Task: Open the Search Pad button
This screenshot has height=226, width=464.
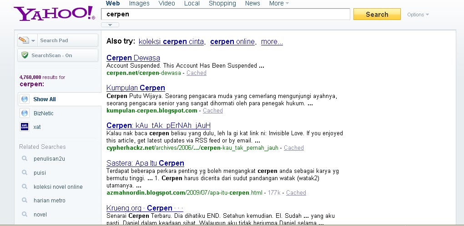Action: tap(58, 40)
